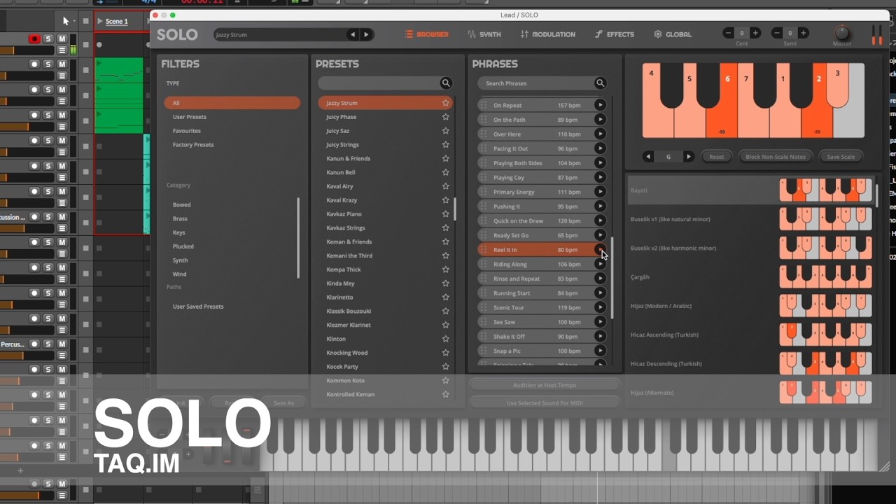The height and width of the screenshot is (504, 896).
Task: Switch to the Browser tab
Action: point(426,34)
